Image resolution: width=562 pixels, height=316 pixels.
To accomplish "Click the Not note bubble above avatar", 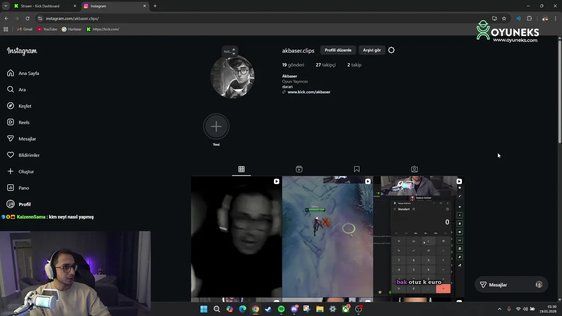I will coord(229,51).
